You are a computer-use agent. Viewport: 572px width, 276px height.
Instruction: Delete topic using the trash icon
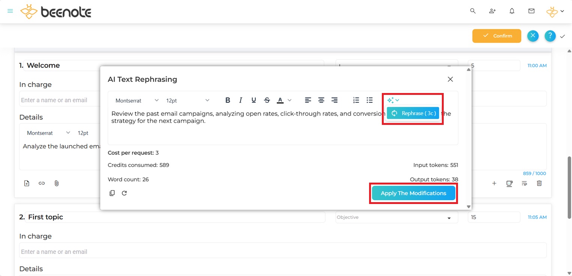tap(539, 183)
